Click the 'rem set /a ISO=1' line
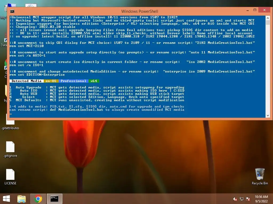Viewport: 273px width, 204px height. (26, 65)
